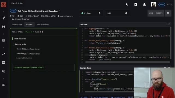Open the Practice (kata) sidebar icon
Image resolution: width=175 pixels, height=98 pixels.
(4, 18)
